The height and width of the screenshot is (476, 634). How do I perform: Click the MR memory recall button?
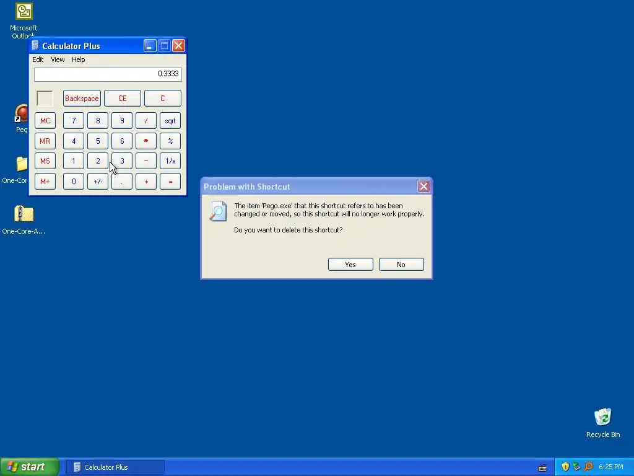point(45,141)
